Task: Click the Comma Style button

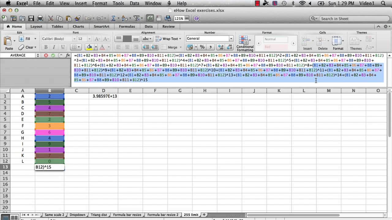Action: click(210, 47)
